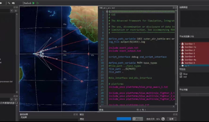Expand the bomber-5 tree node
Screen dimensions: 209x122
pos(180,63)
